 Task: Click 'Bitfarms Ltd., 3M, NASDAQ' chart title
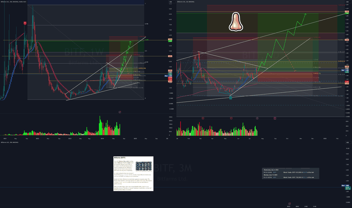(x=9, y=142)
